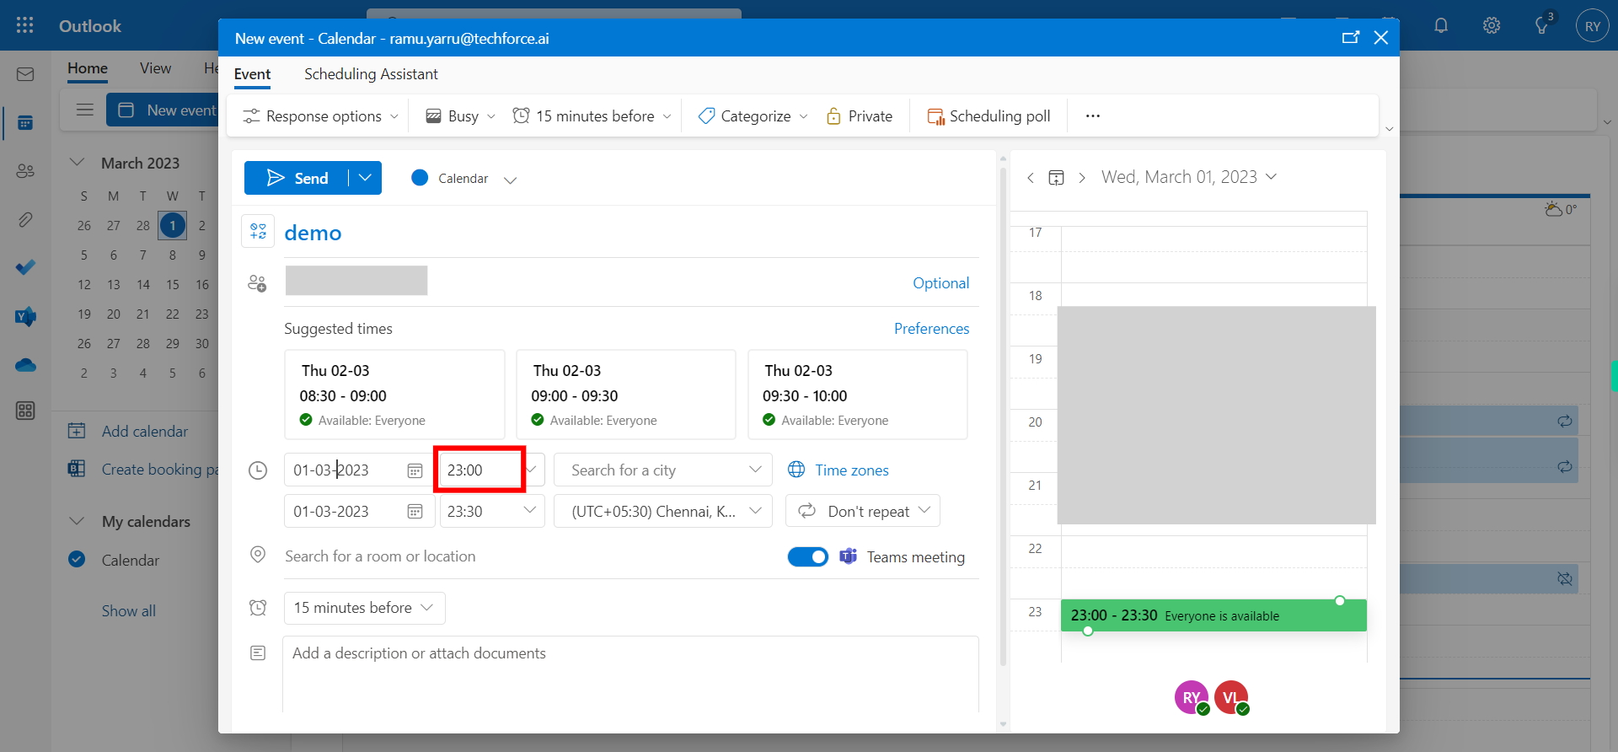Collapse March 2023 mini calendar

coord(77,162)
